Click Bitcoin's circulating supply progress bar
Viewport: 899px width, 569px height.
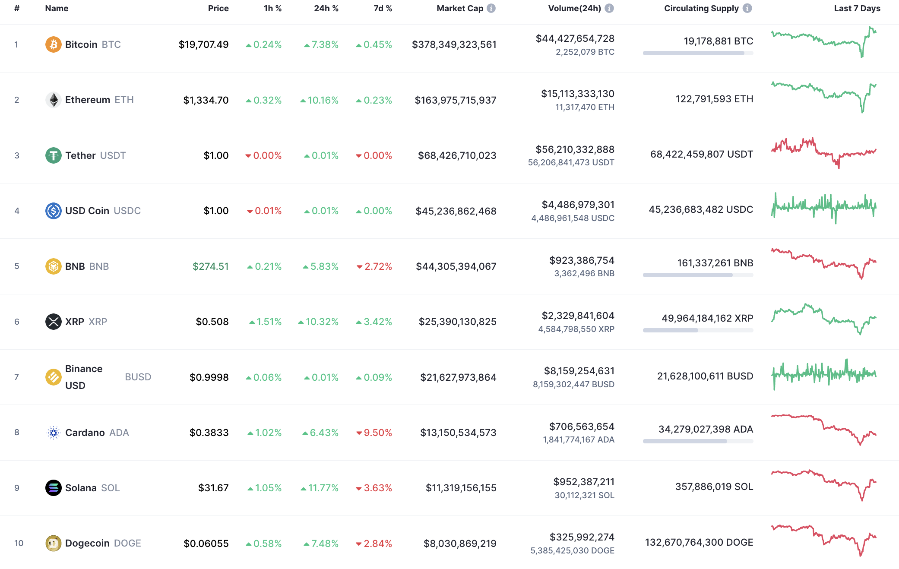pyautogui.click(x=698, y=53)
